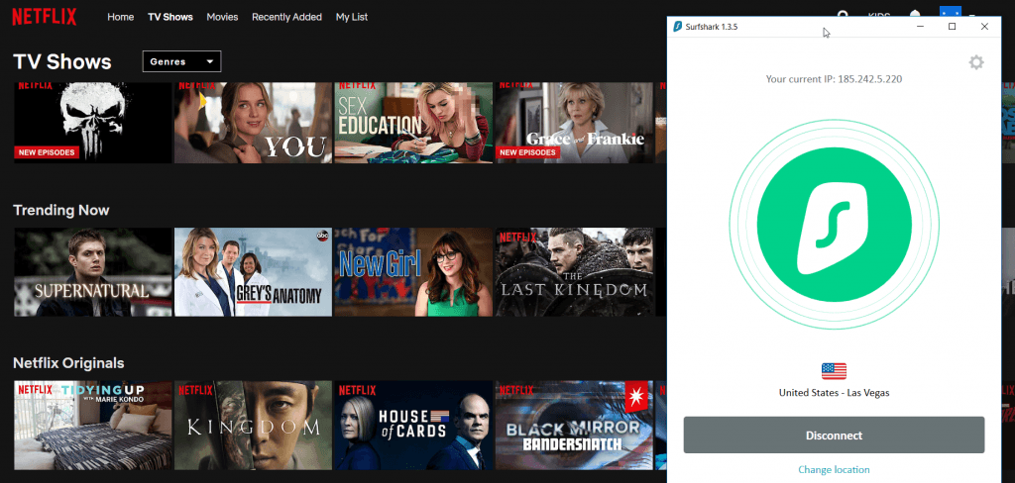
Task: Open Tidying Up with Marie Kondo thumbnail
Action: 92,426
